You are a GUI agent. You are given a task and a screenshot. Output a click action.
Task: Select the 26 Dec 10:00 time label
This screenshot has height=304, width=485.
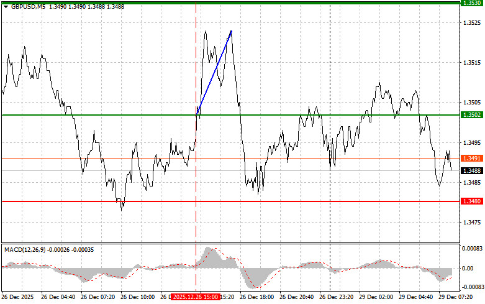(137, 297)
